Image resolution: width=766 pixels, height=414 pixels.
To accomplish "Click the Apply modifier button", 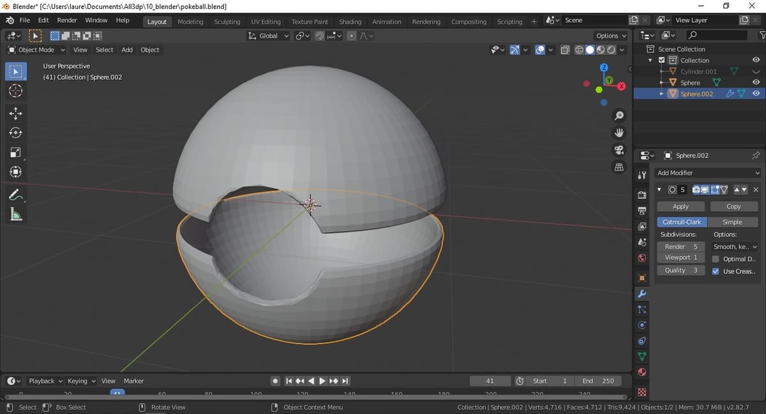I will coord(680,207).
